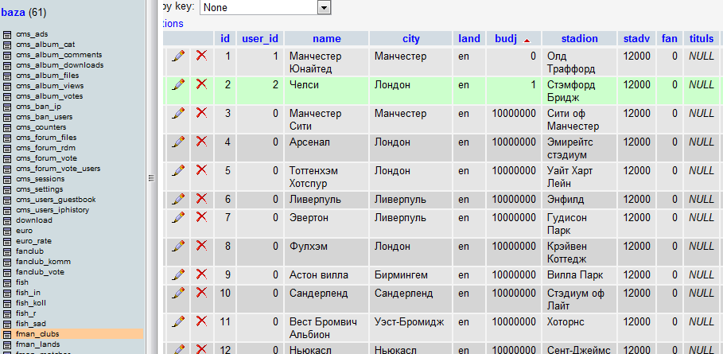This screenshot has height=354, width=723.
Task: Click stadion cell Энфилд
Action: pyautogui.click(x=566, y=200)
